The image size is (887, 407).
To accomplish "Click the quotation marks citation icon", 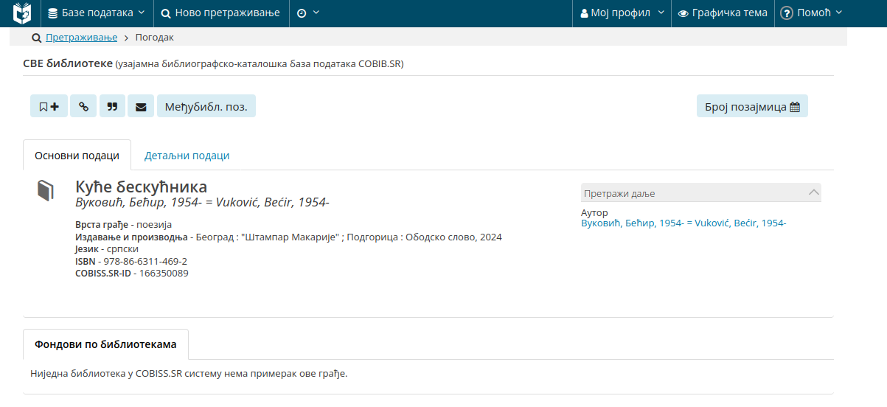I will pyautogui.click(x=112, y=106).
